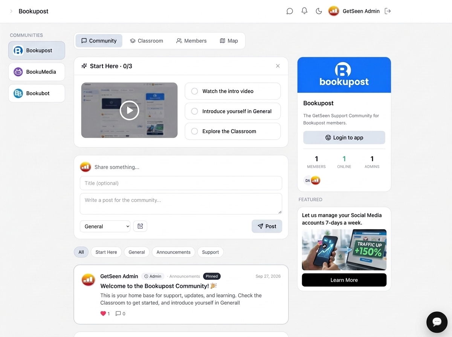Click the Traffic Up featured image

(x=344, y=250)
